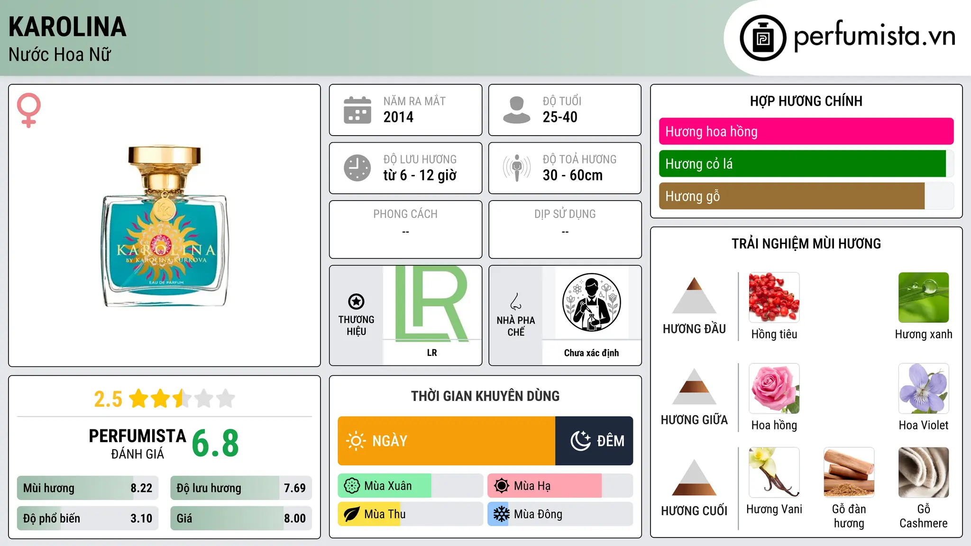Click the KAROLINA product title
The image size is (971, 546).
67,27
